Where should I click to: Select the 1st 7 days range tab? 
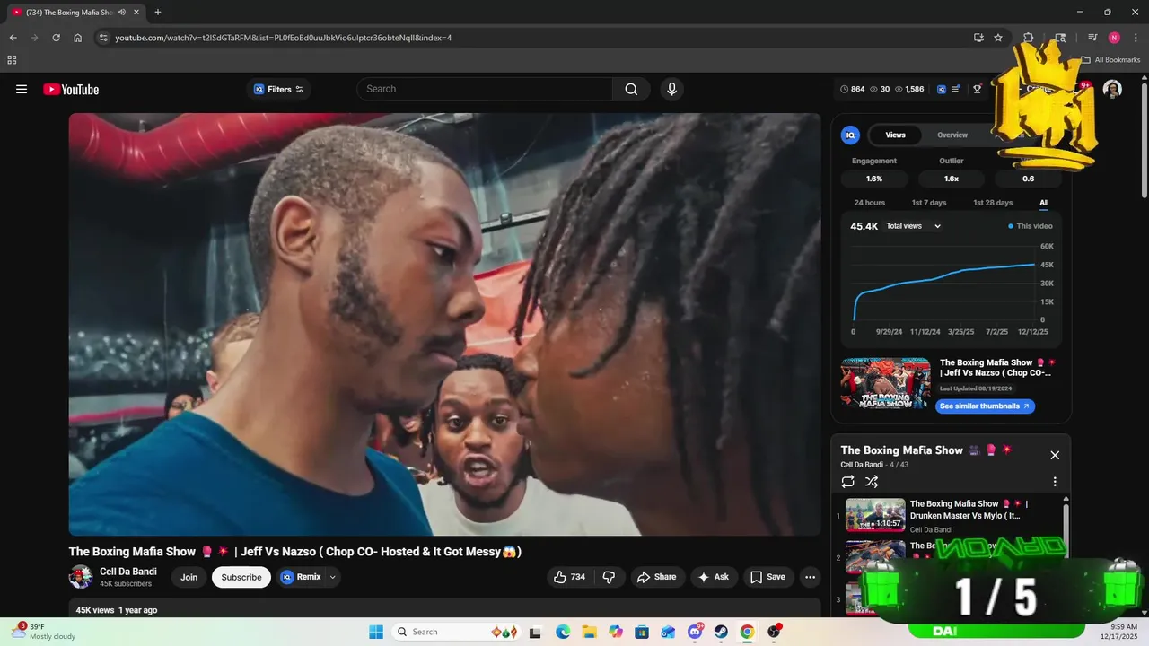929,203
